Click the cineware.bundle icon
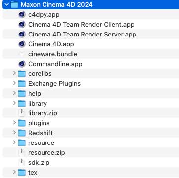The image size is (179, 178). [x=22, y=54]
